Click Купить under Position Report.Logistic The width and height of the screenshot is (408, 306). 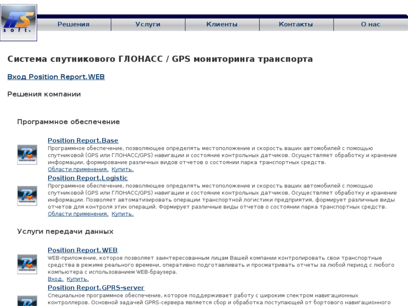click(122, 214)
